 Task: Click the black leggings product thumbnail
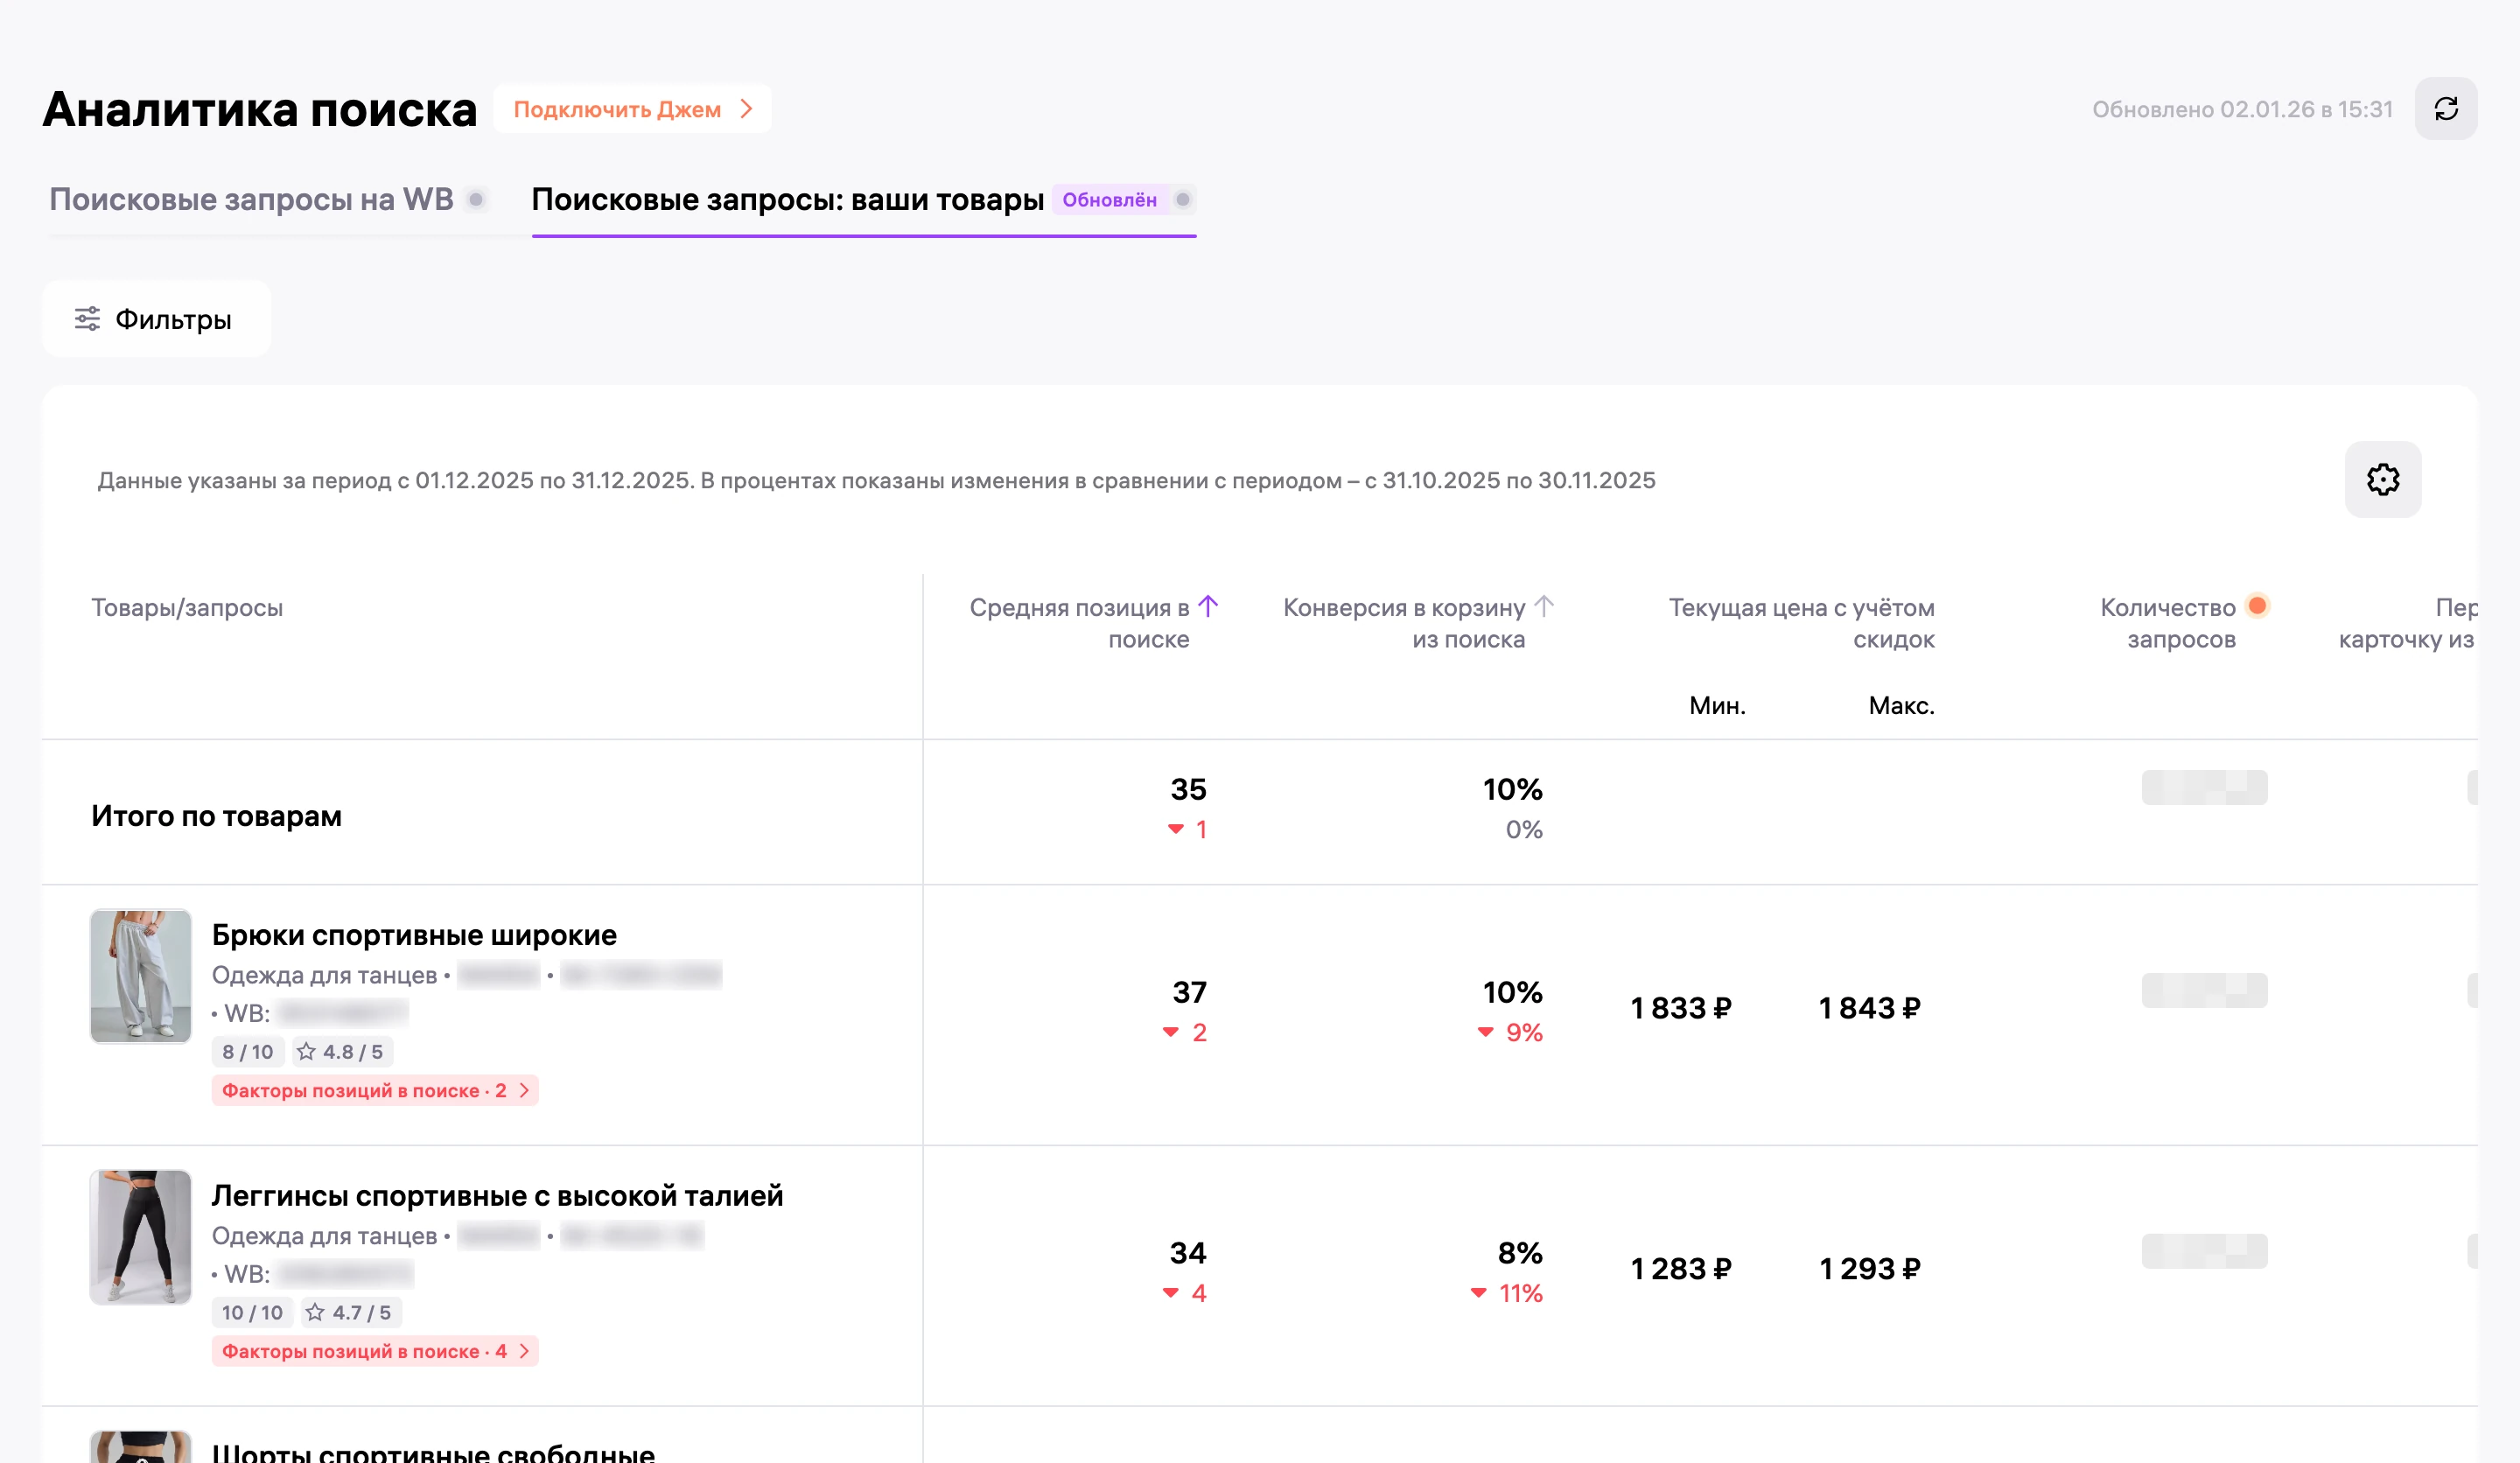coord(140,1237)
